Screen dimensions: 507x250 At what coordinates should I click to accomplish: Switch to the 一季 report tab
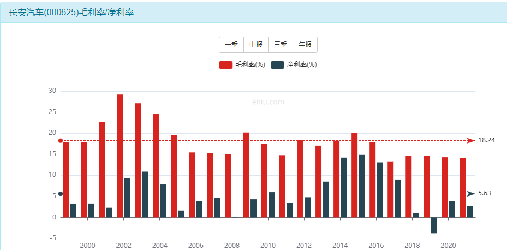pos(231,45)
